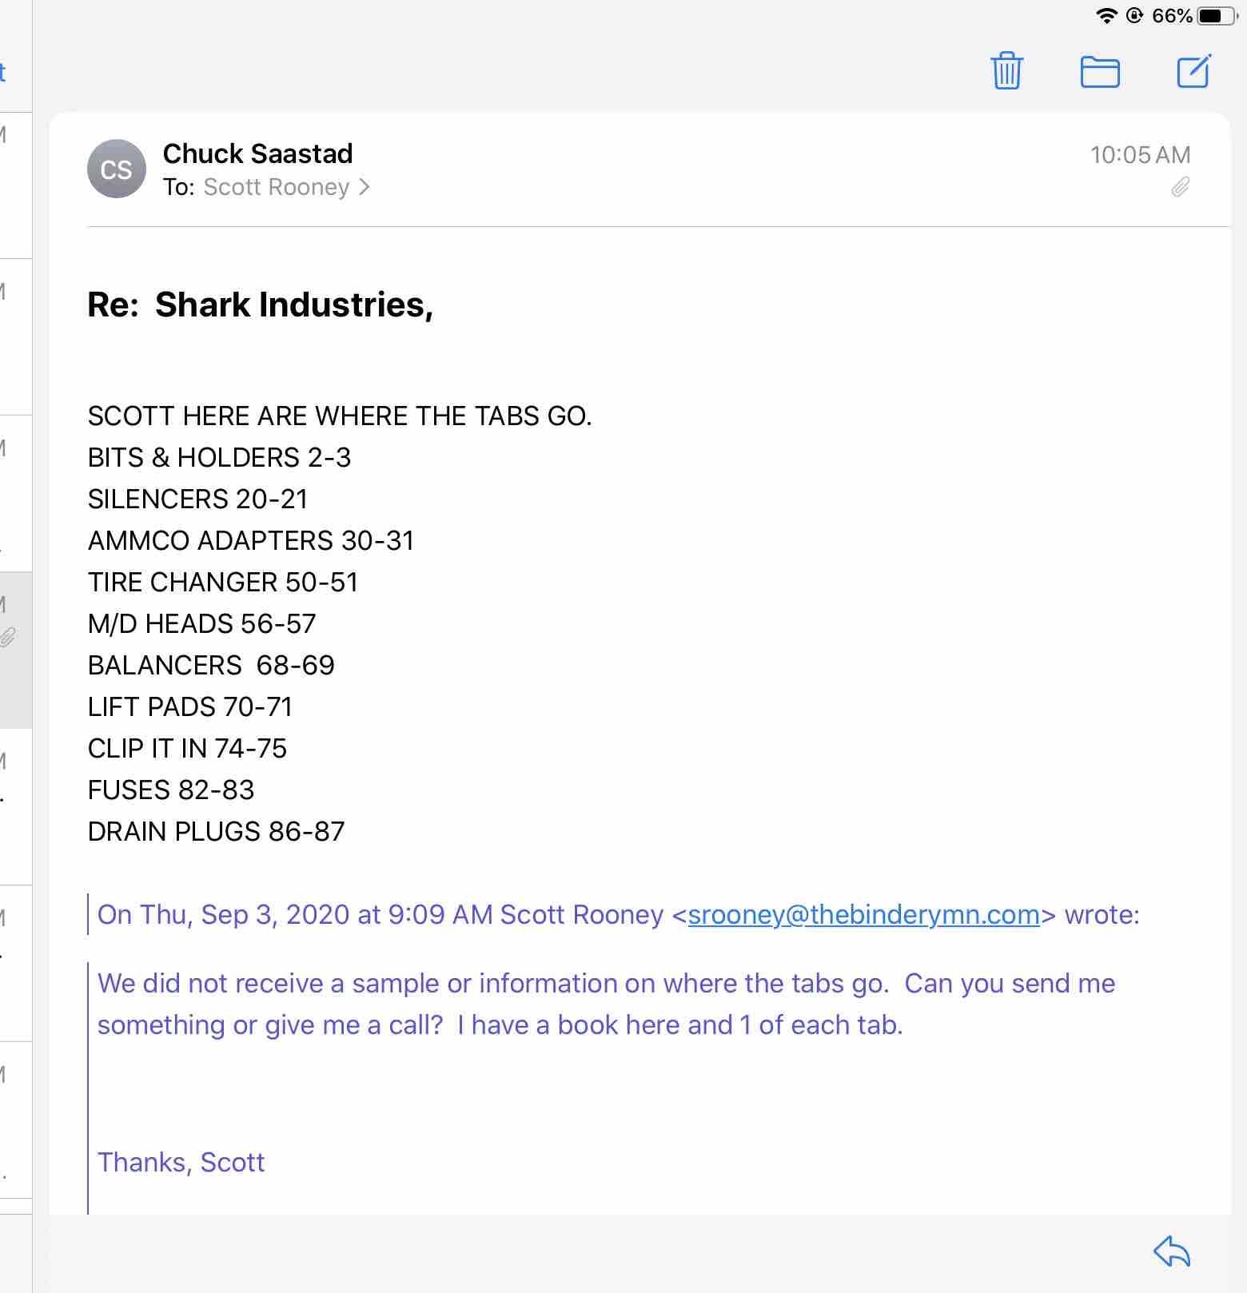The width and height of the screenshot is (1247, 1293).
Task: Delete this email with the trash icon
Action: [1006, 71]
